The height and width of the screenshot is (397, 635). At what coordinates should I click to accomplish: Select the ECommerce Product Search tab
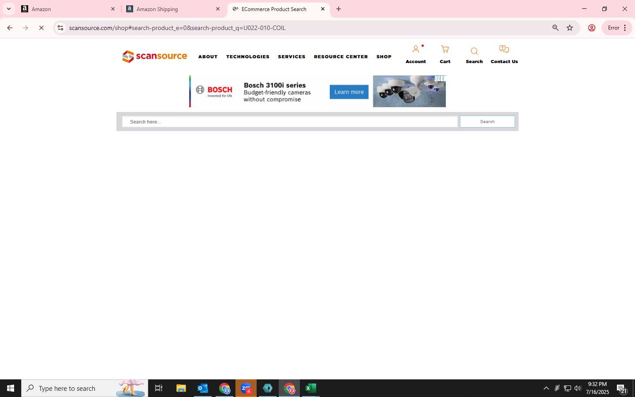[278, 9]
